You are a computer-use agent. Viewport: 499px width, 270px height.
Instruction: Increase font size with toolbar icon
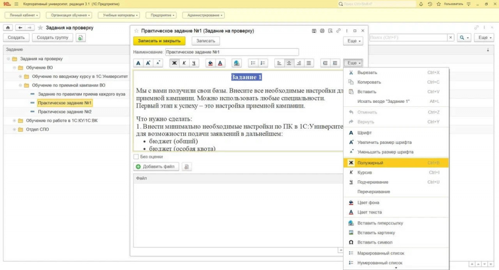click(x=148, y=63)
